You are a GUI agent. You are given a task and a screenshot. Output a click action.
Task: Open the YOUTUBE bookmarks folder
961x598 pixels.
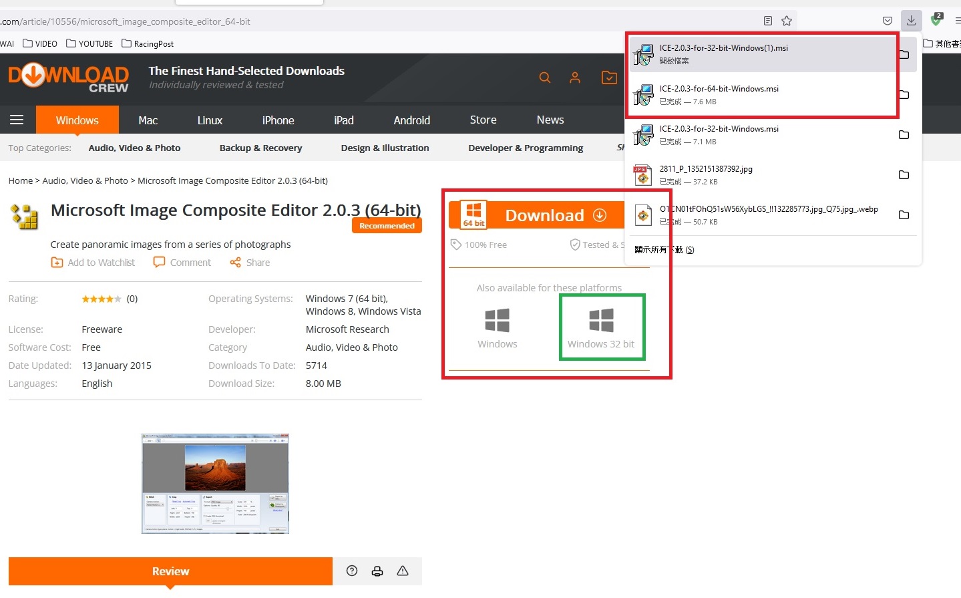pos(89,43)
